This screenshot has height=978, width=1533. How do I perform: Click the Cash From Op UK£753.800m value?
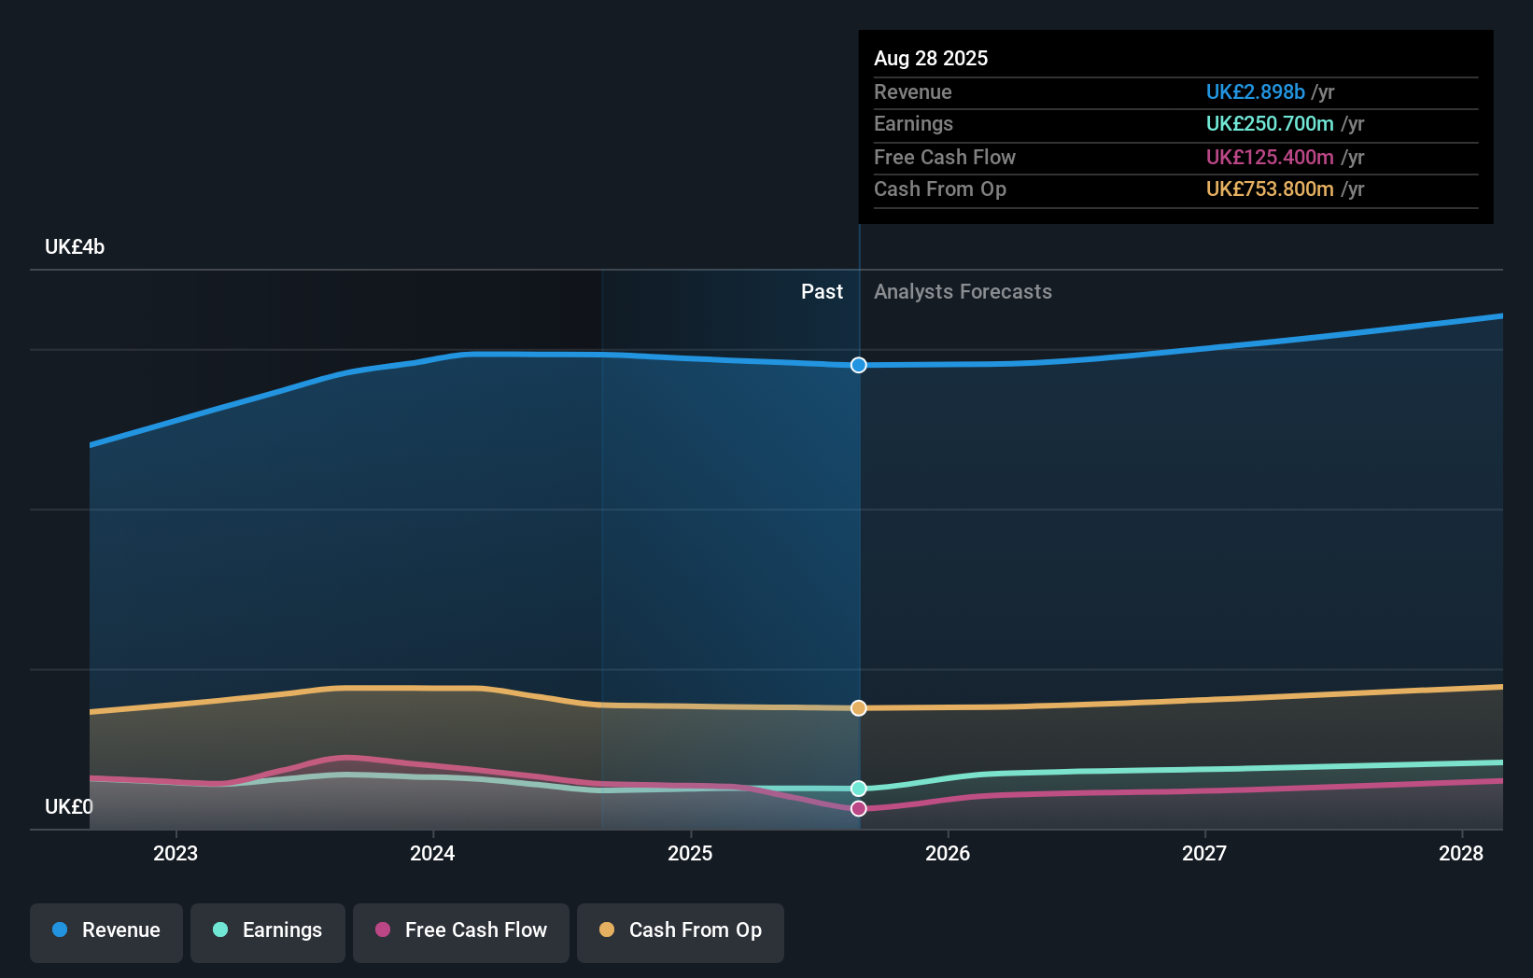click(1269, 189)
